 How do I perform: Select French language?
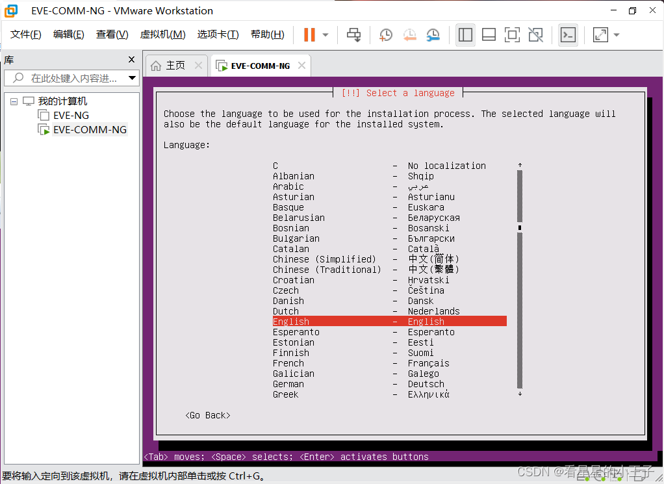tap(390, 363)
